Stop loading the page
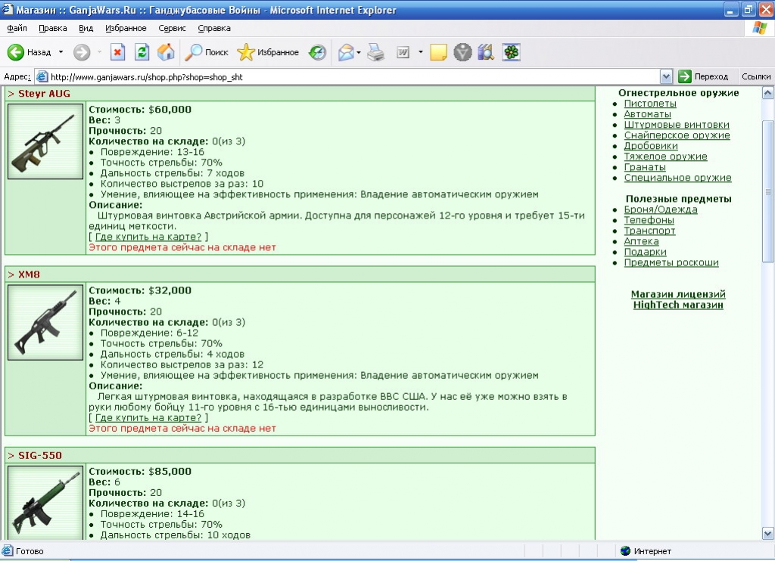The height and width of the screenshot is (561, 775). 117,52
